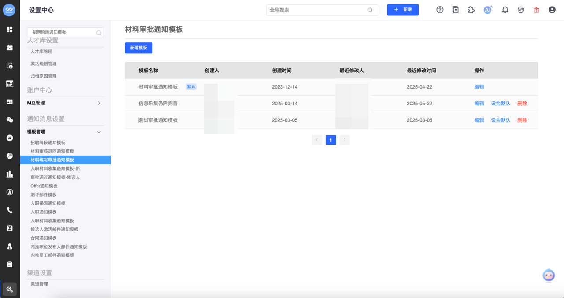
Task: Set 信息采集仍需完善 as default template
Action: click(x=501, y=104)
